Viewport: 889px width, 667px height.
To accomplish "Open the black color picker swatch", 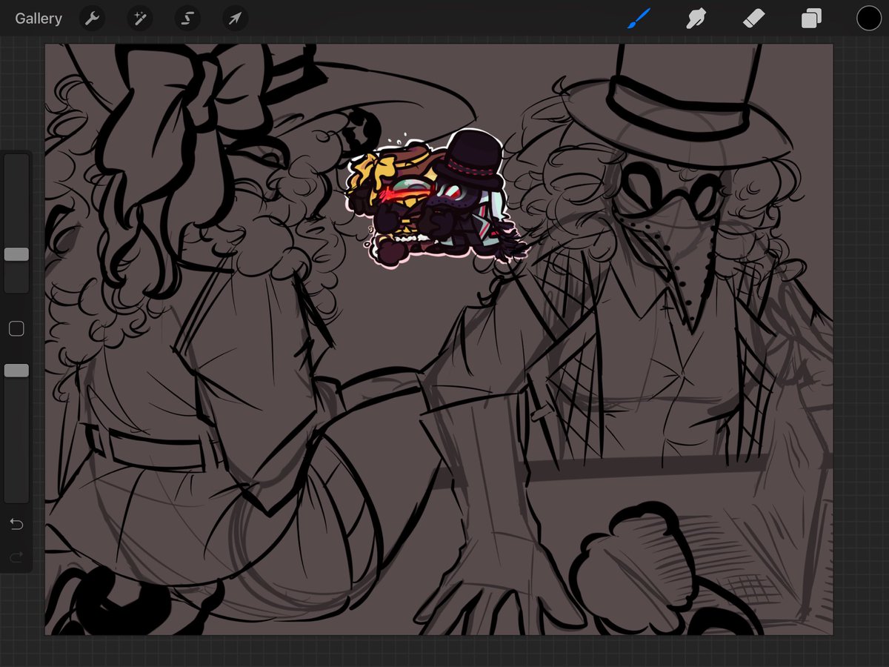I will point(869,19).
